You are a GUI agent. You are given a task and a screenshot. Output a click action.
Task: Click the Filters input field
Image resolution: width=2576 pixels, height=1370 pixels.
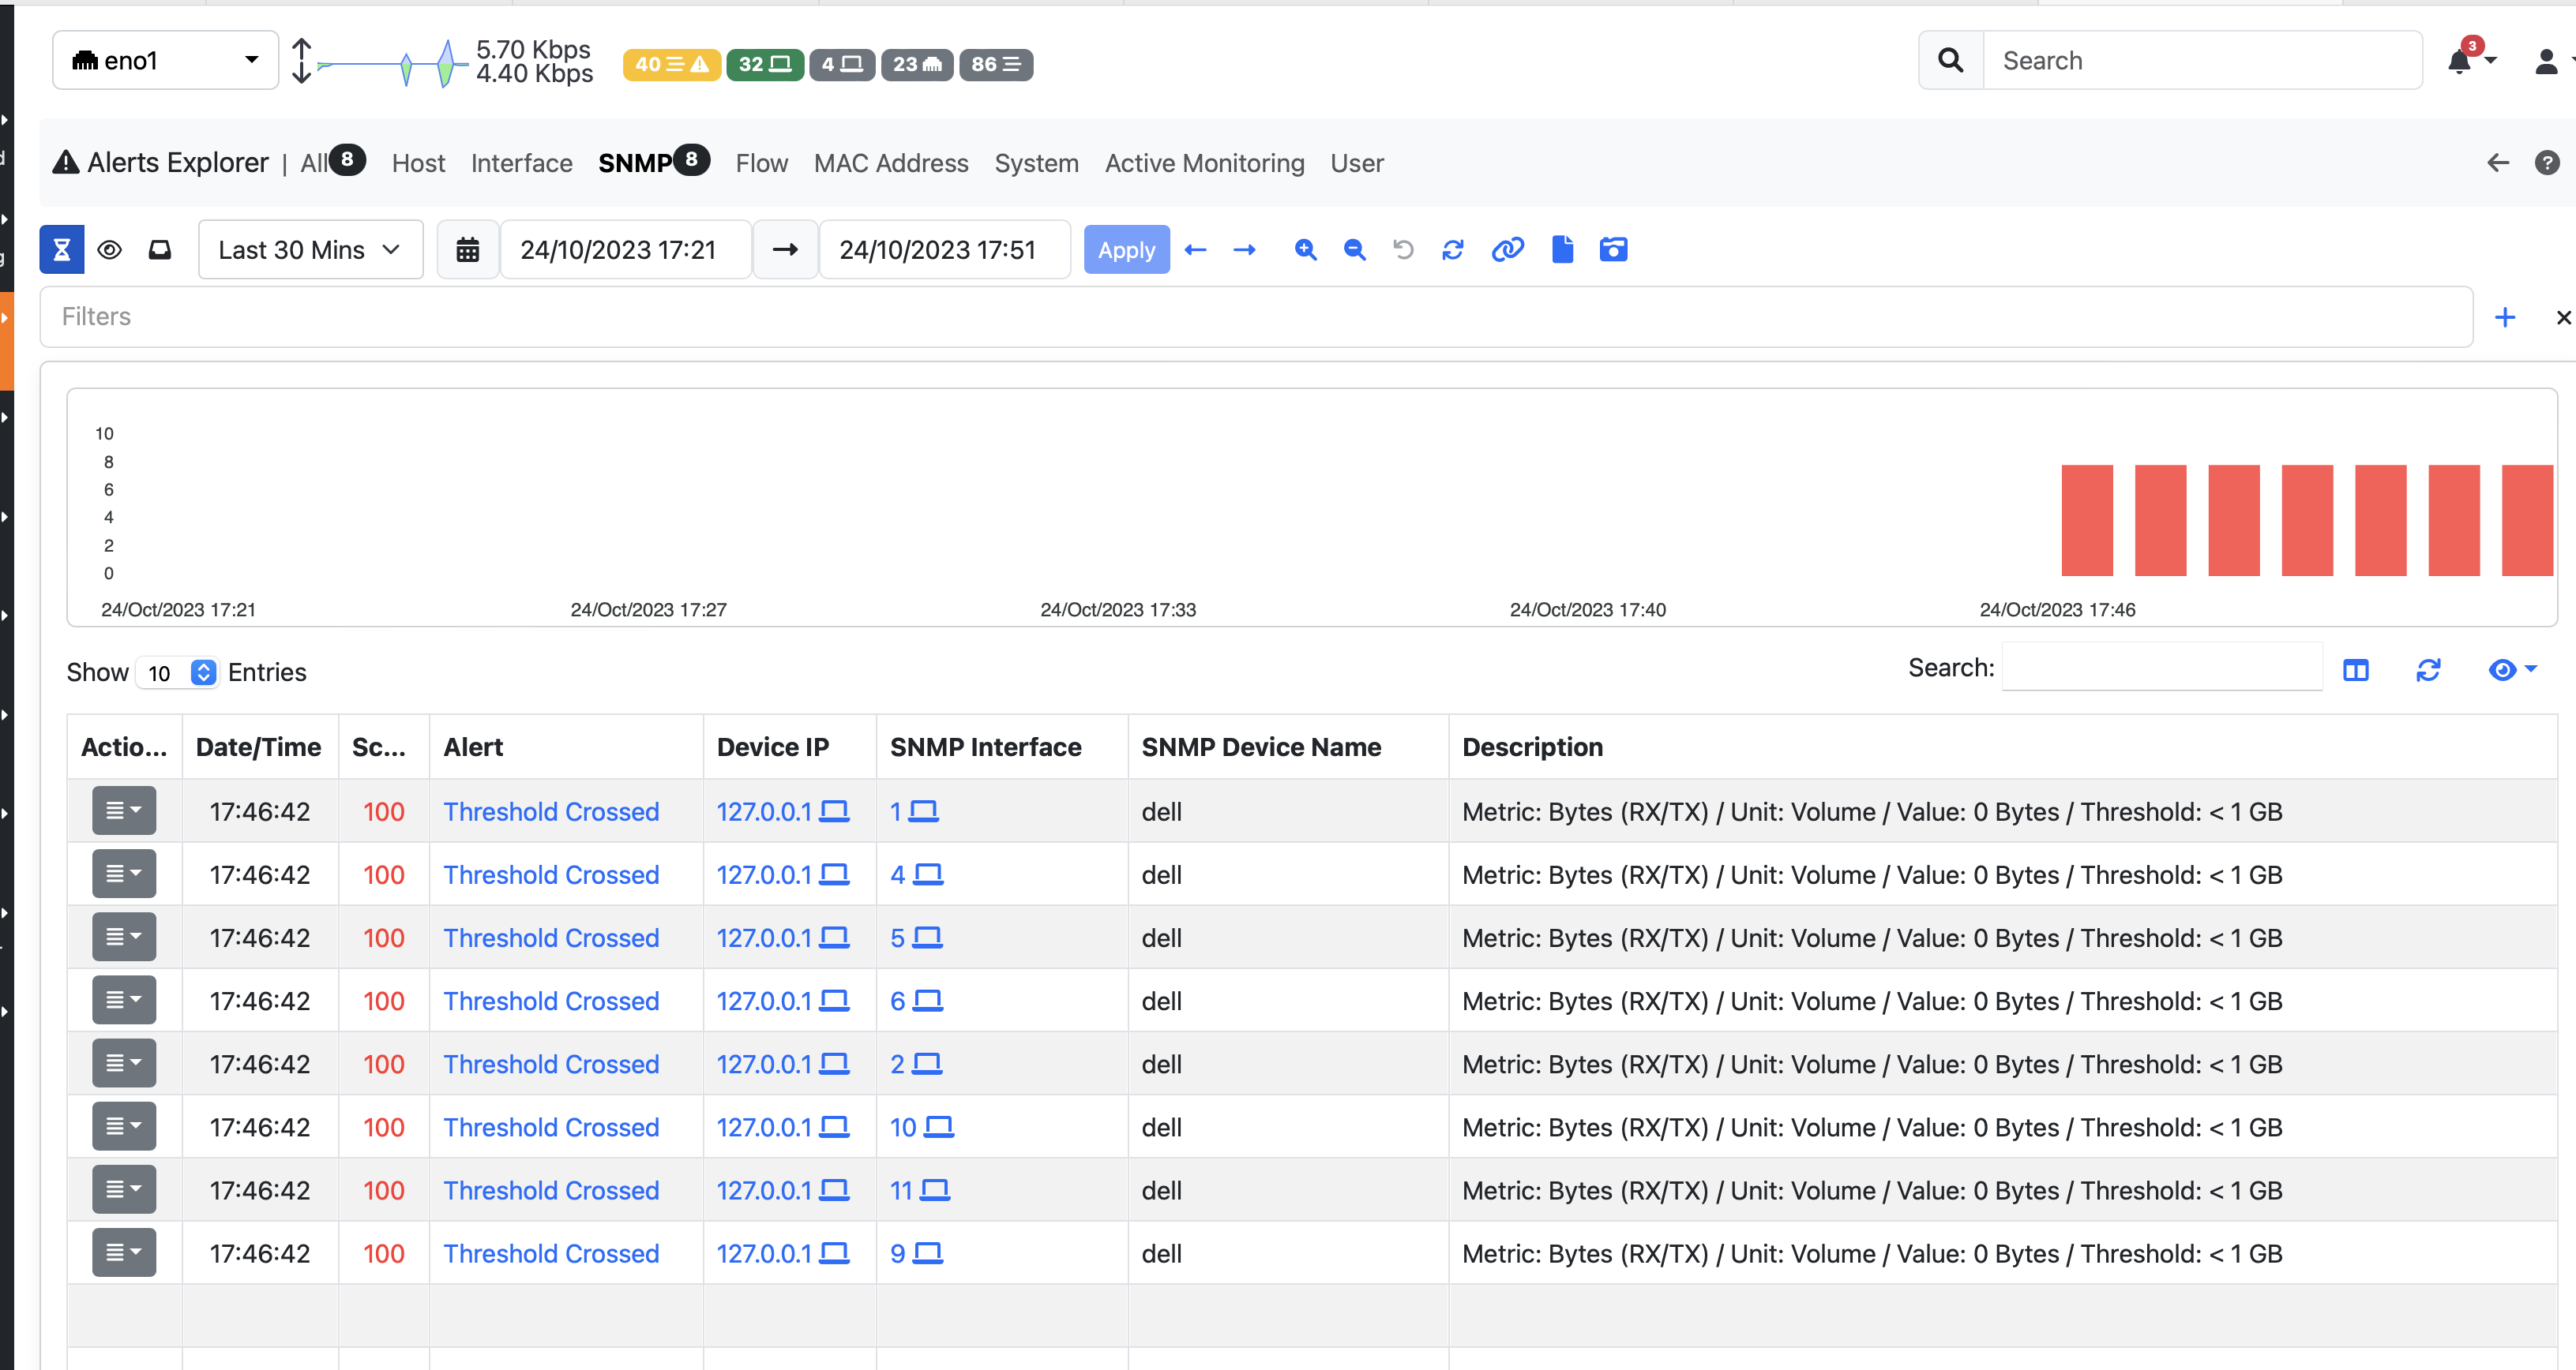point(1255,316)
